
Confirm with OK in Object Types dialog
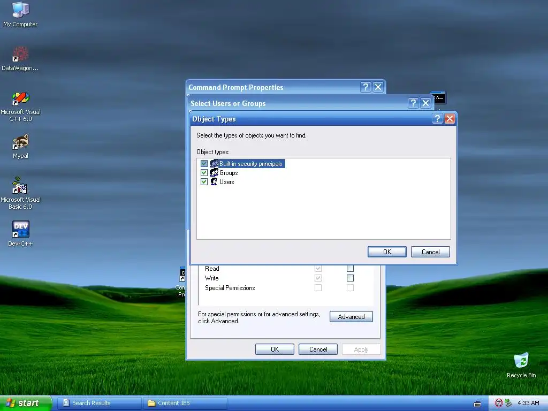coord(387,252)
